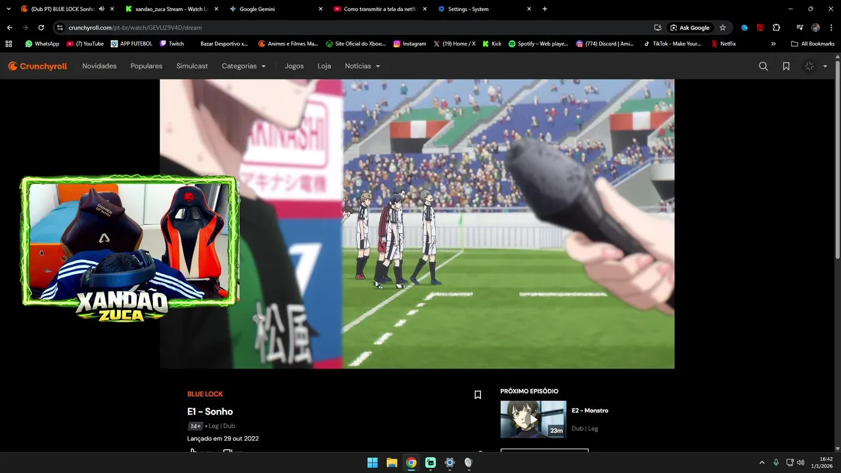The image size is (841, 473).
Task: Open the (774) Discord bookmark
Action: [x=605, y=44]
